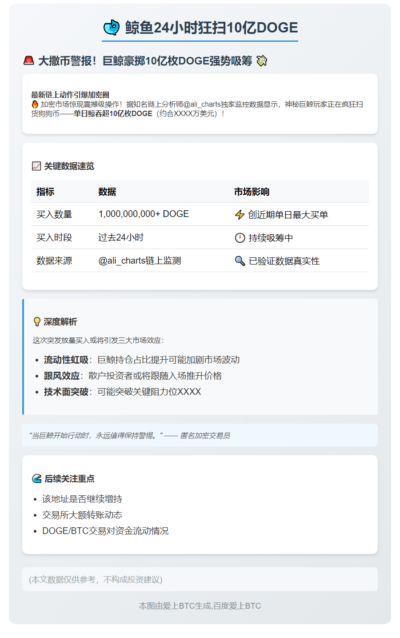Image resolution: width=400 pixels, height=638 pixels.
Task: Click the 市场影响 column header
Action: (x=252, y=192)
